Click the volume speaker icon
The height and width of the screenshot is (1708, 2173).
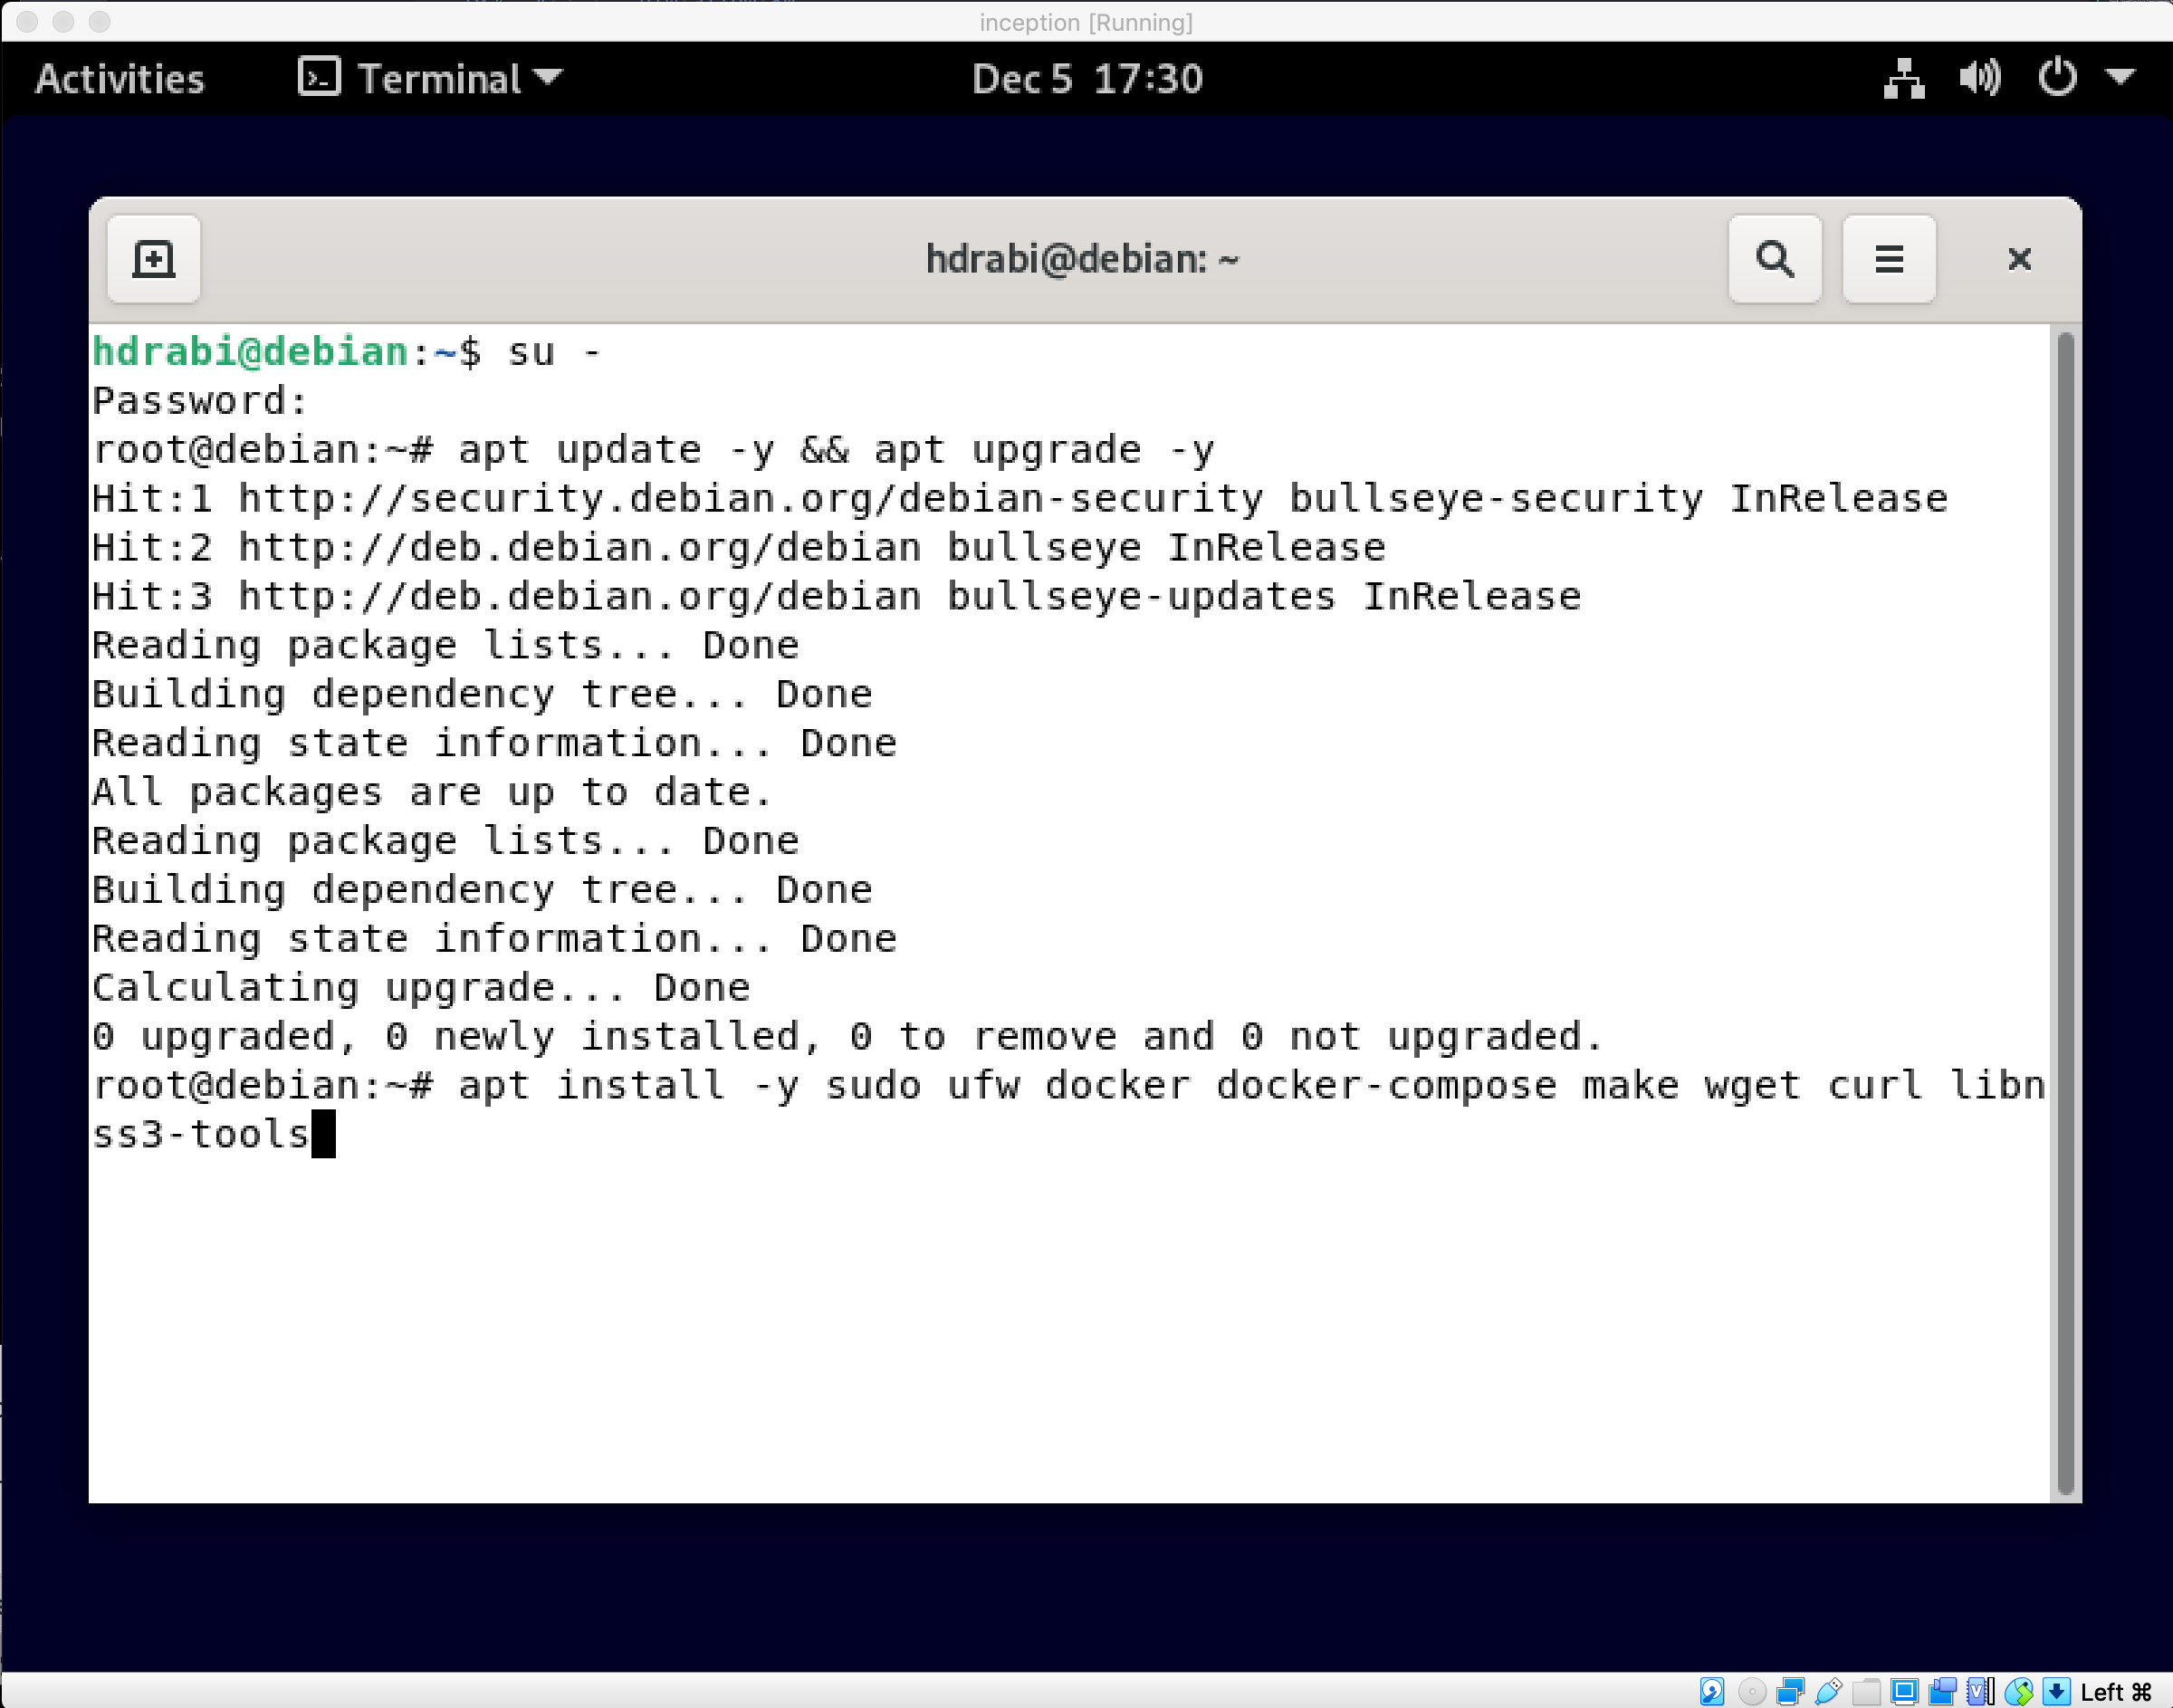click(x=1979, y=78)
